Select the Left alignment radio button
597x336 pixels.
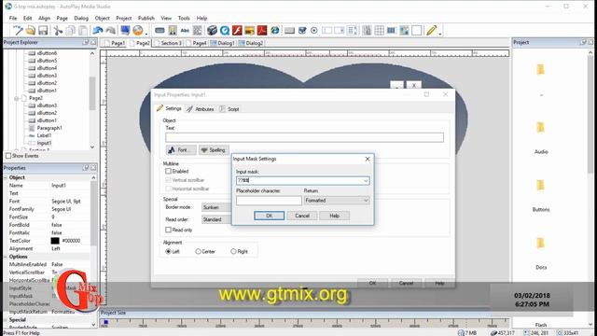(168, 251)
